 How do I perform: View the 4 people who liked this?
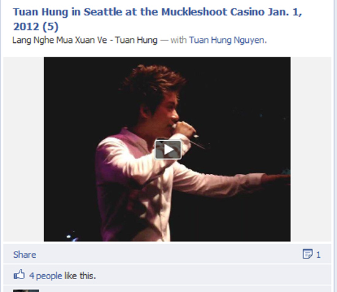pos(45,276)
